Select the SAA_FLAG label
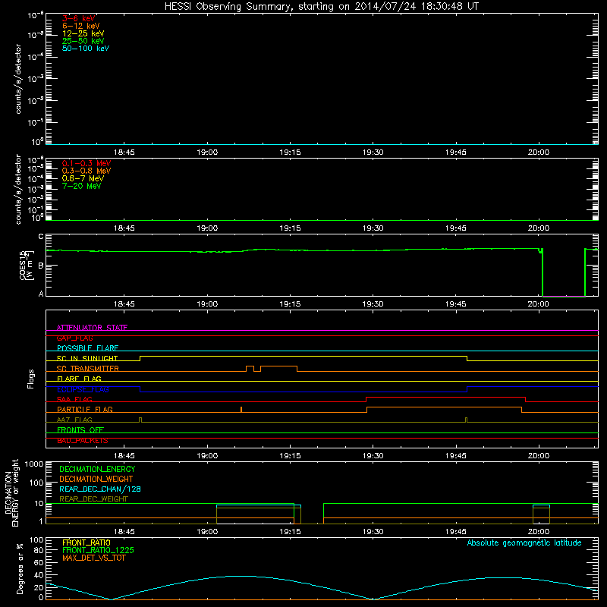 [74, 399]
